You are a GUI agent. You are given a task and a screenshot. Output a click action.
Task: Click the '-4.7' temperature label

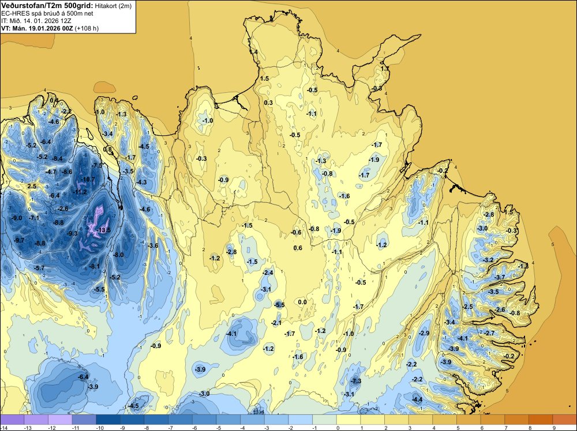point(51,172)
